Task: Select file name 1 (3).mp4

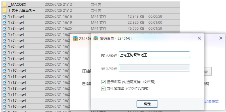Action: click(x=16, y=29)
